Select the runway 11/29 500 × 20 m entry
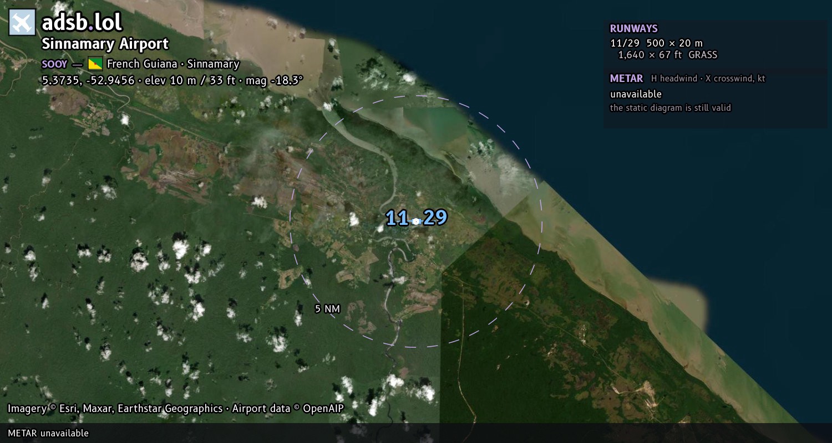 656,43
